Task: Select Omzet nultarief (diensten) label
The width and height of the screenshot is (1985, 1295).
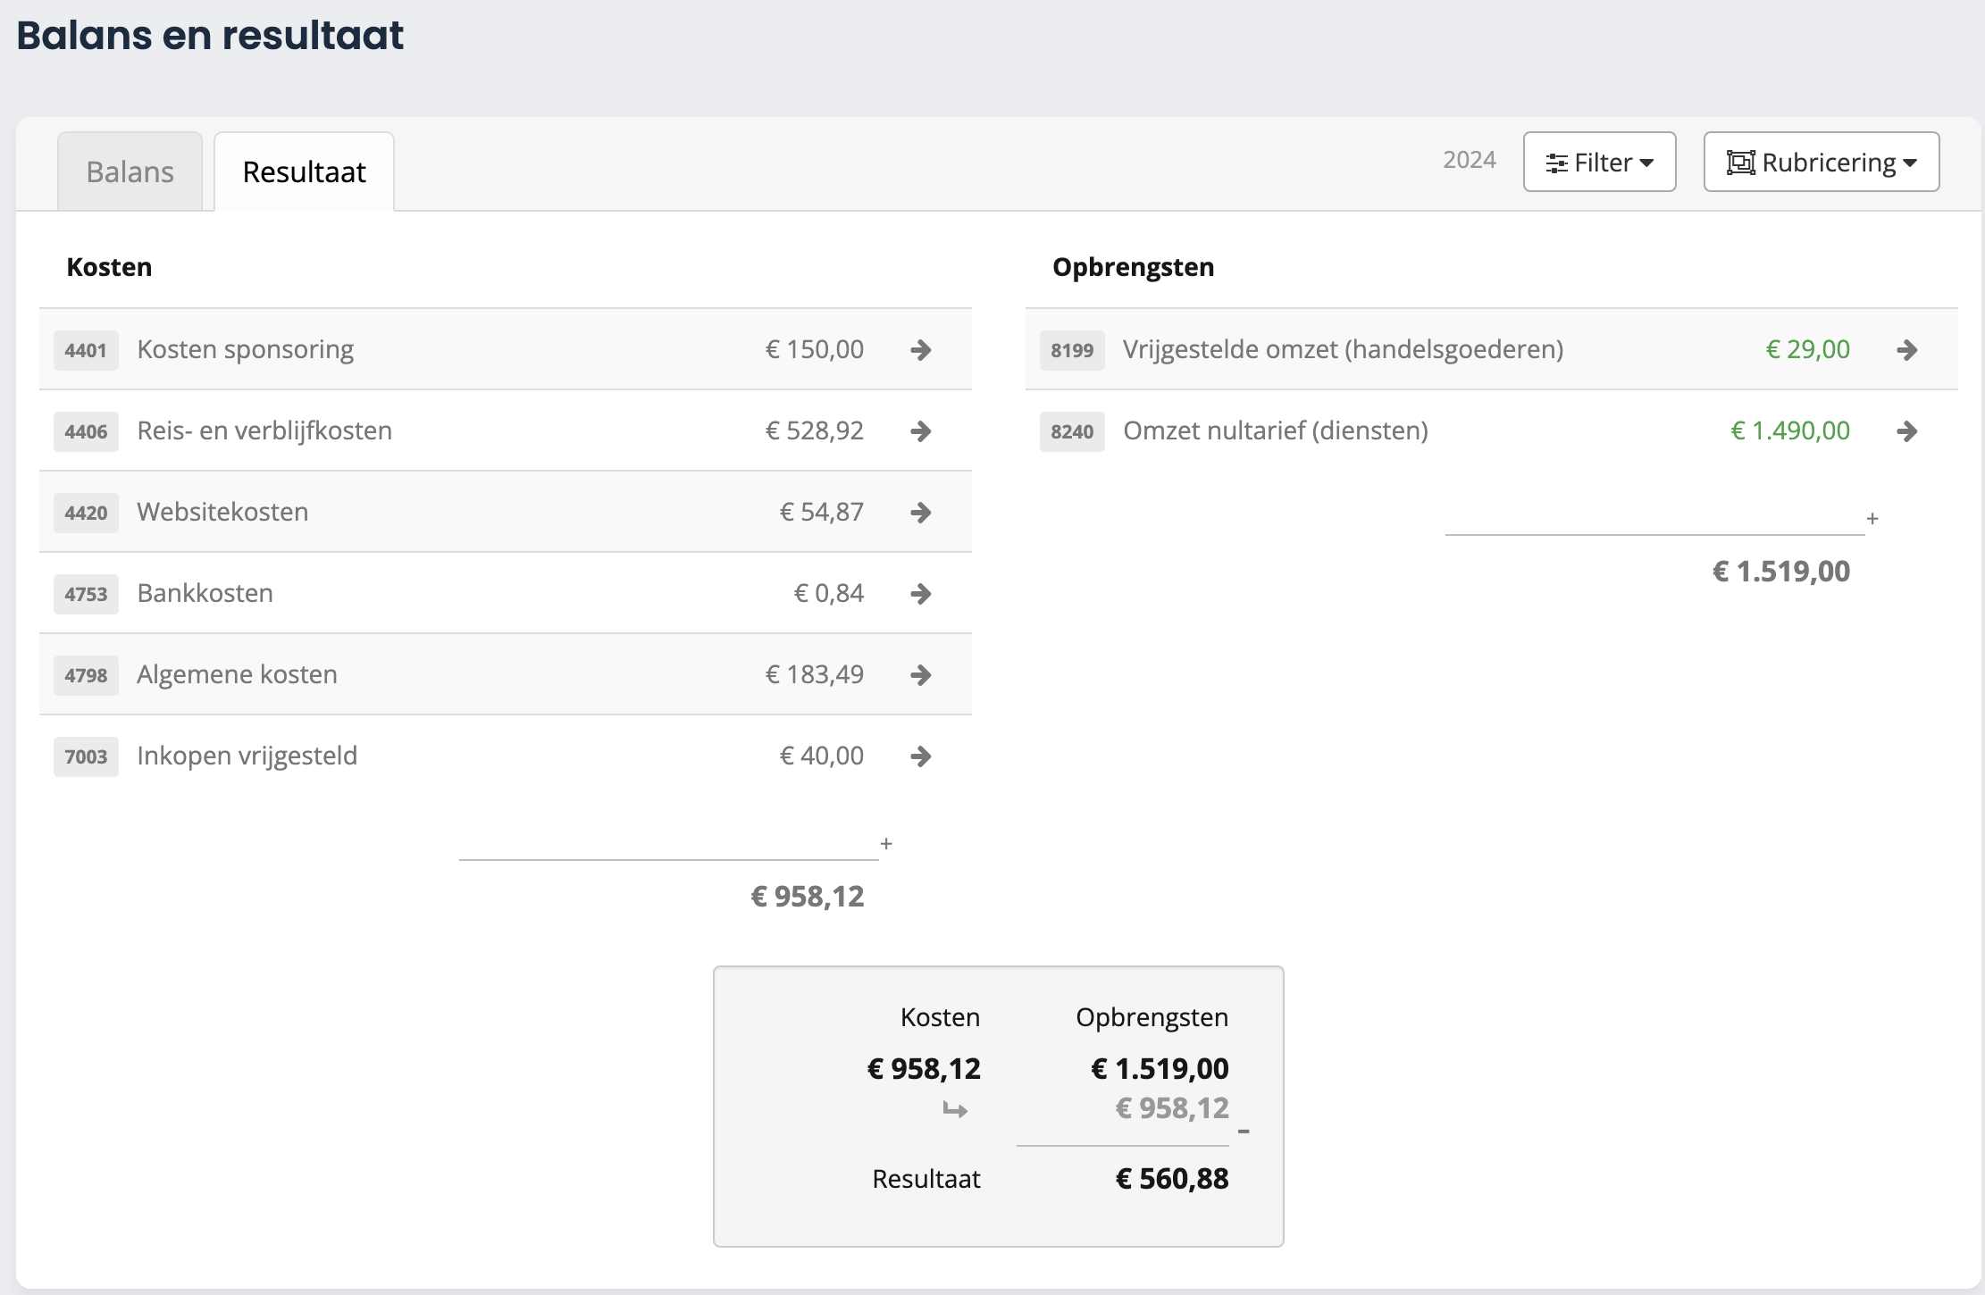Action: point(1276,430)
